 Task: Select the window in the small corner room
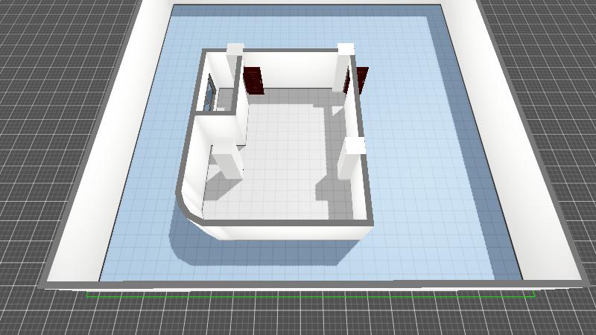(x=211, y=92)
